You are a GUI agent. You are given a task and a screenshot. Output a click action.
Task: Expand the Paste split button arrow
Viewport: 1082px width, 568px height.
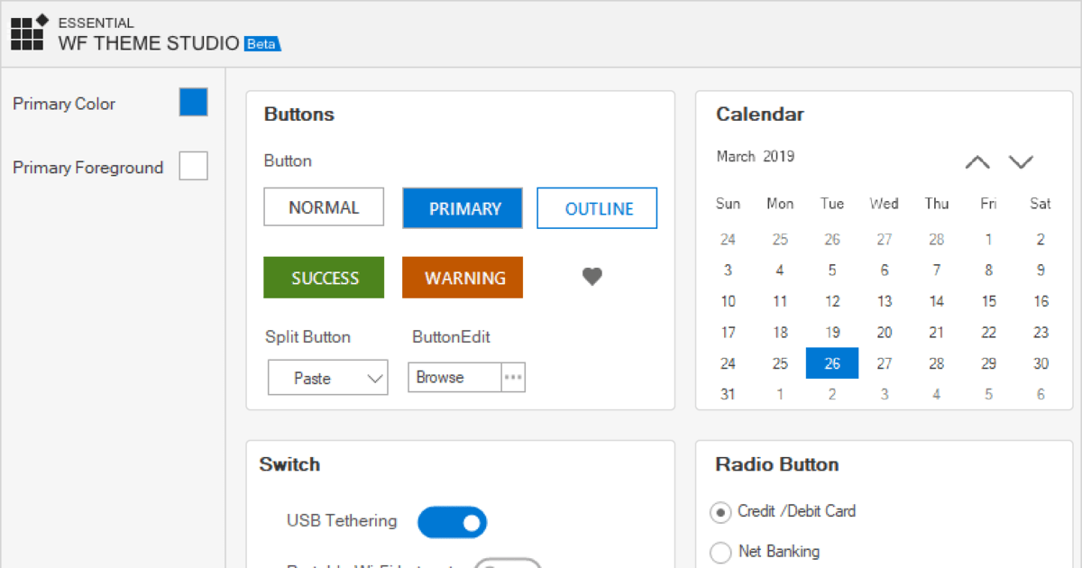point(375,379)
